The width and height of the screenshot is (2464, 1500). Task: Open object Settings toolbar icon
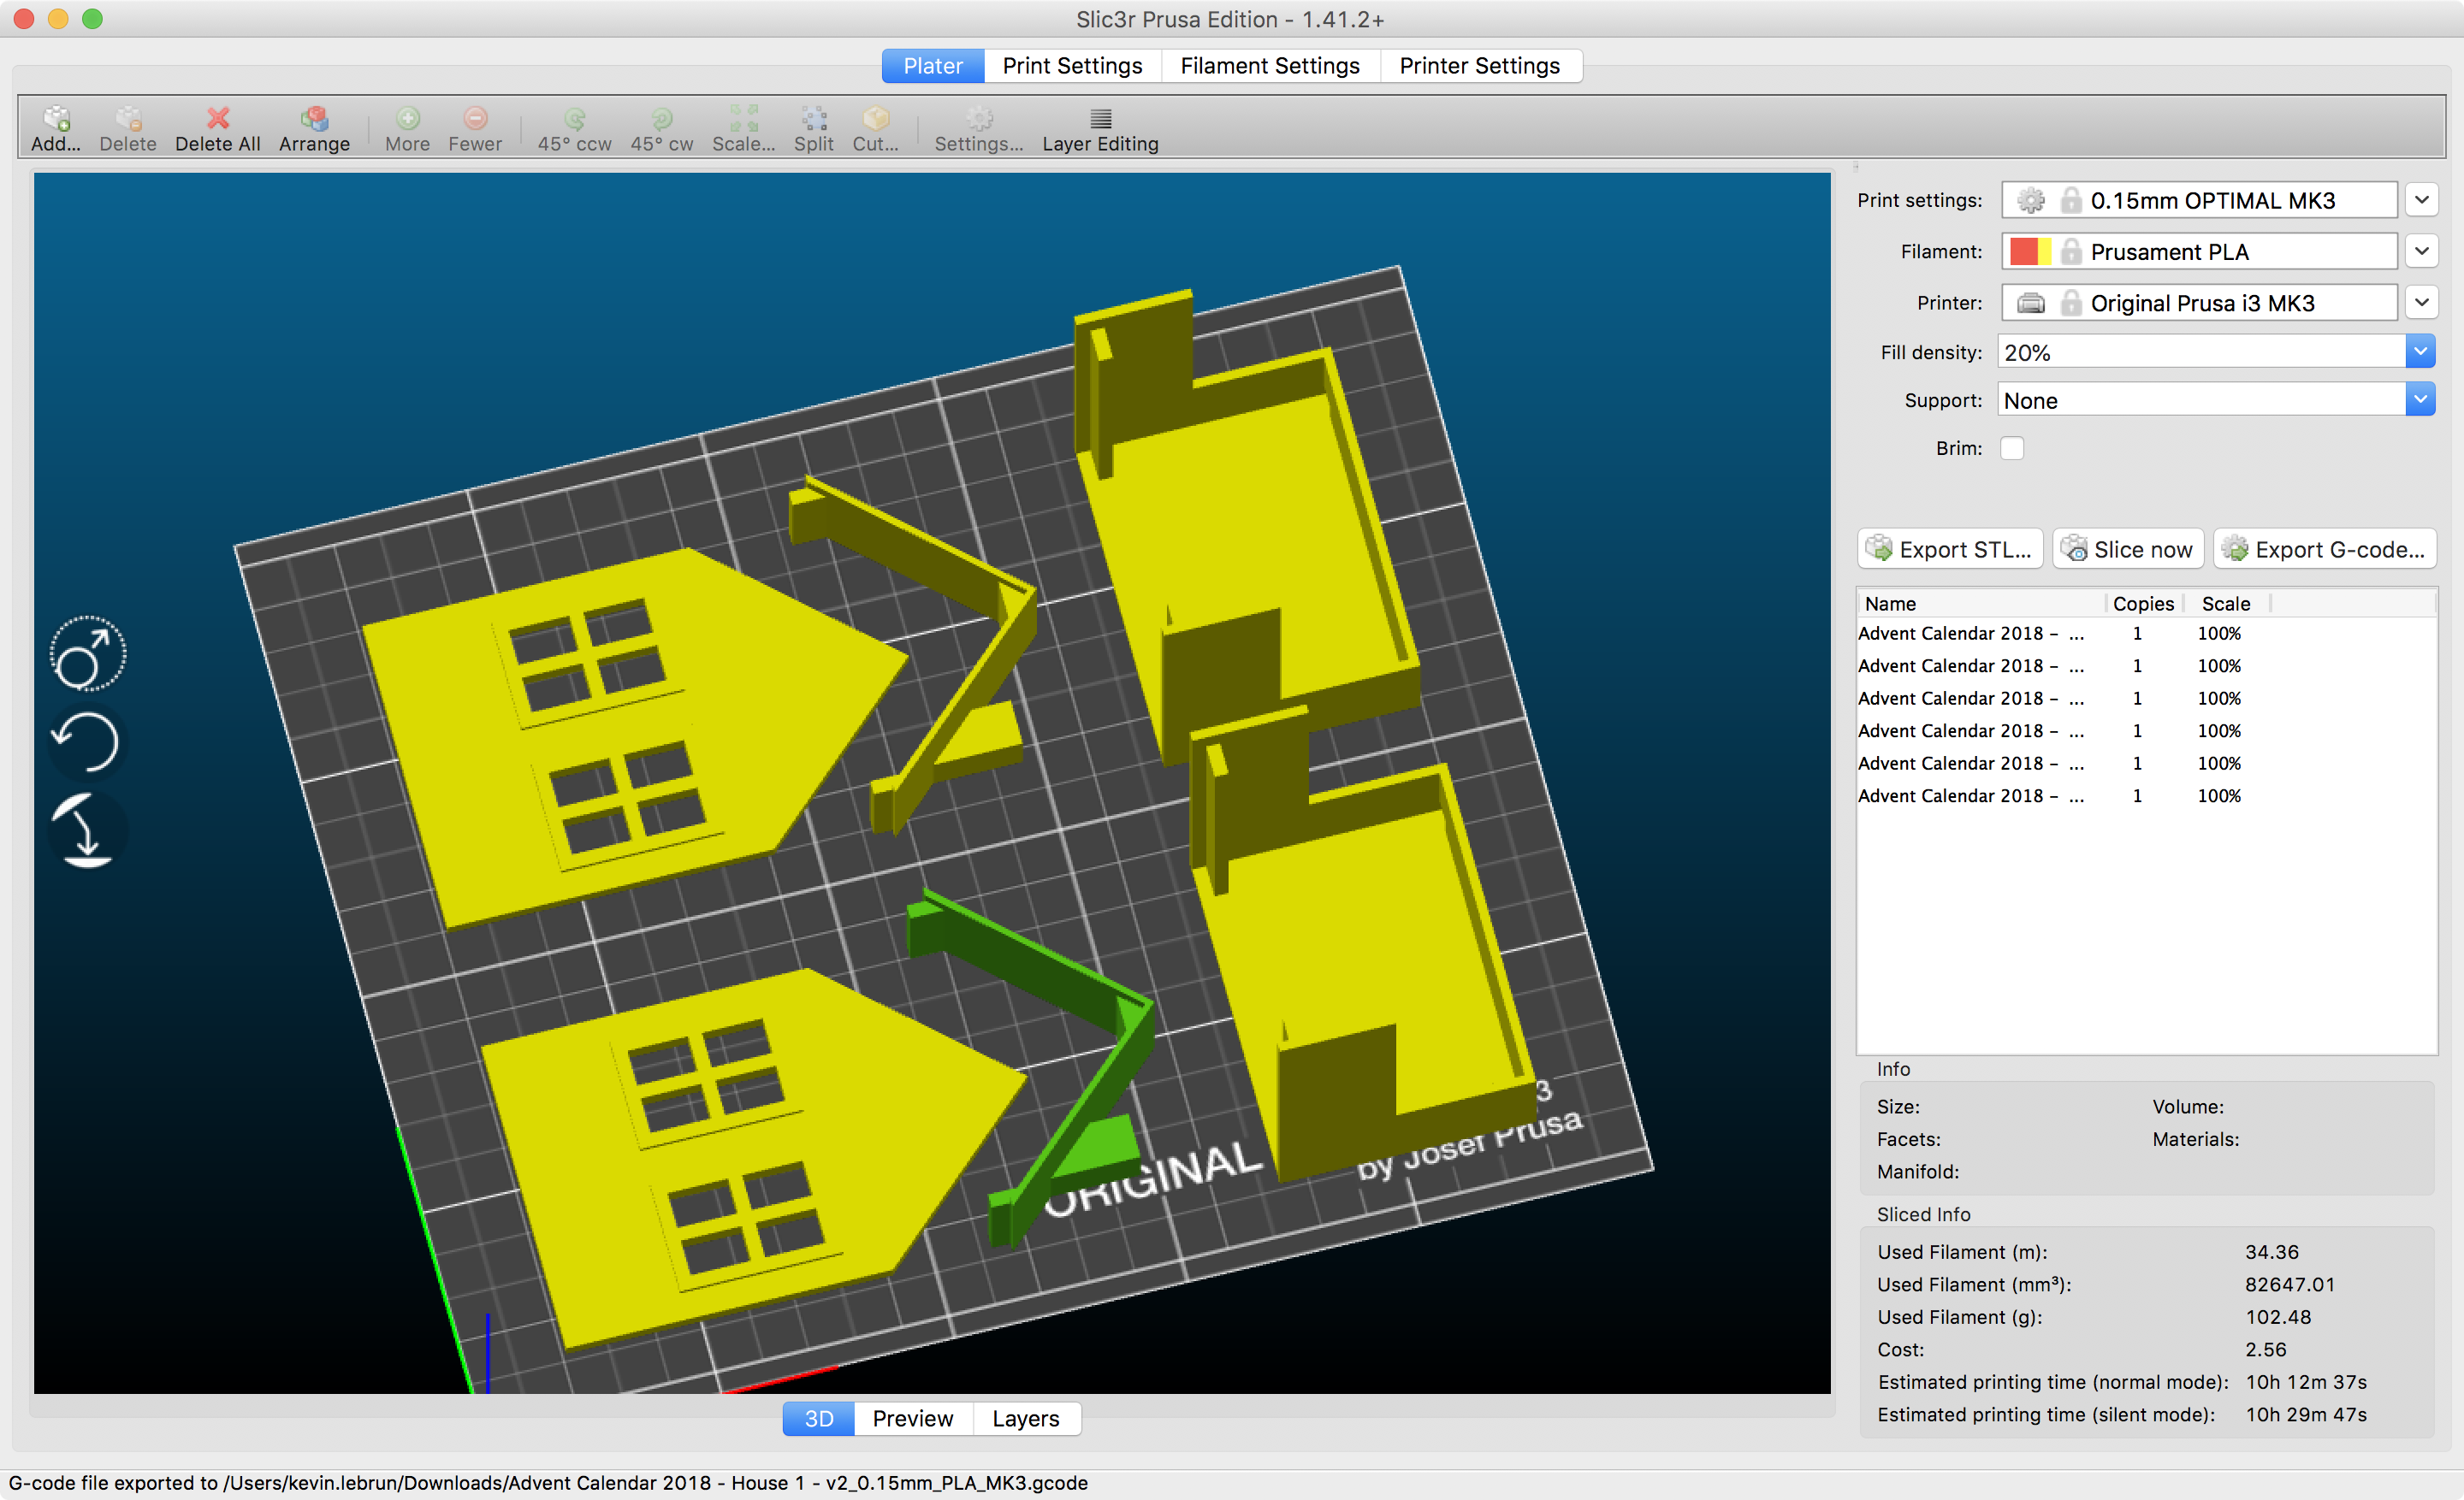coord(978,129)
